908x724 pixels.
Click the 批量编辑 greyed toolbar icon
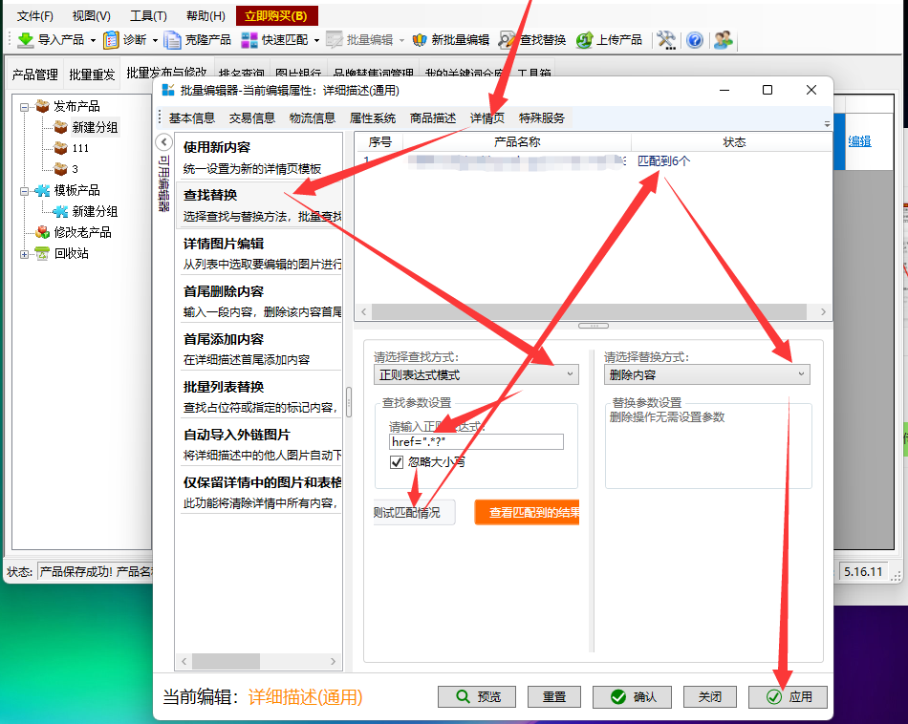point(335,40)
